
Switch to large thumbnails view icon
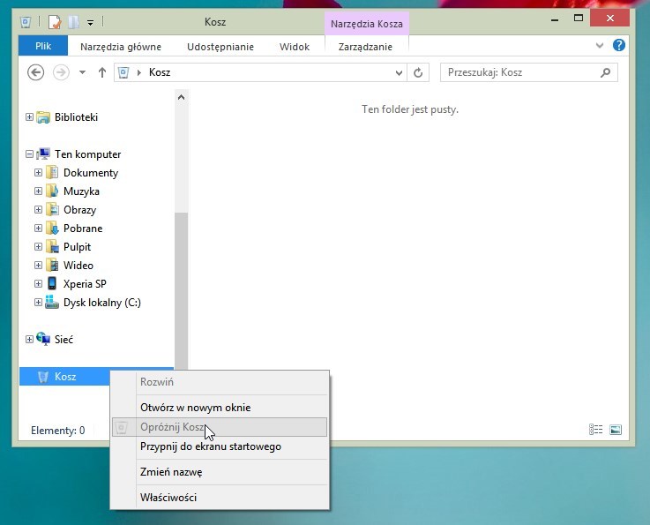click(x=616, y=430)
